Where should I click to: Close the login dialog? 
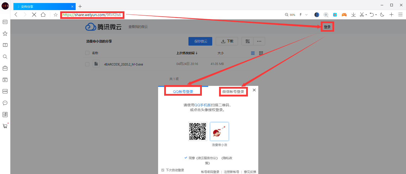[254, 90]
